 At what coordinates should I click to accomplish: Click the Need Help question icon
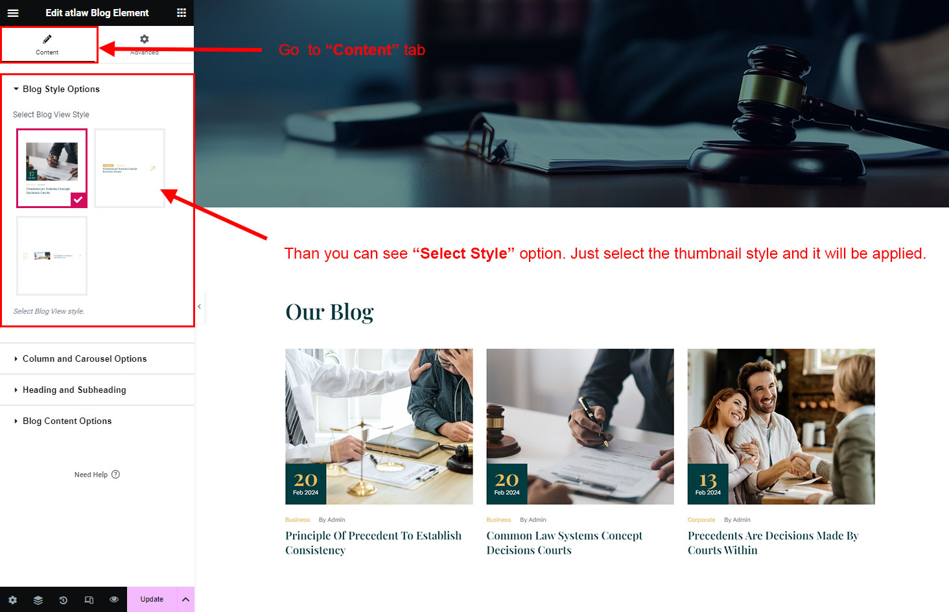[115, 475]
